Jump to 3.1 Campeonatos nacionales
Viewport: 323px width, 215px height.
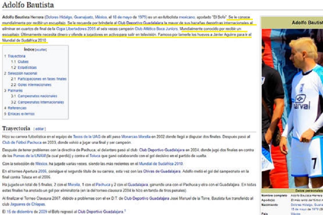34,96
